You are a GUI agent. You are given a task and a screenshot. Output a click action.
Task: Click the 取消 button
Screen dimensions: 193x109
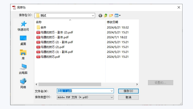pyautogui.click(x=128, y=97)
